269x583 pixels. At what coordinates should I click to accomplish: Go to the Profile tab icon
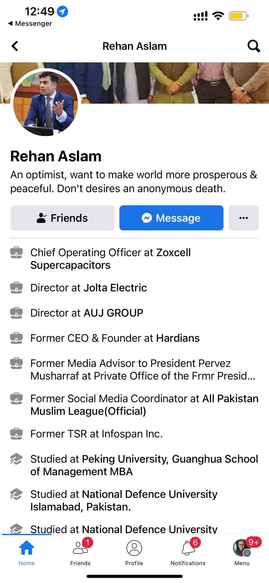tap(134, 553)
